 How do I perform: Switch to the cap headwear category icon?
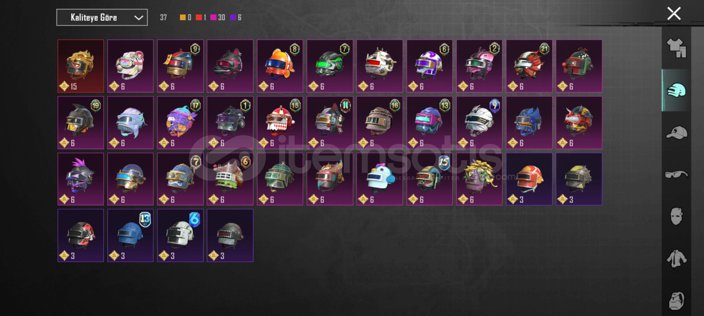[676, 133]
